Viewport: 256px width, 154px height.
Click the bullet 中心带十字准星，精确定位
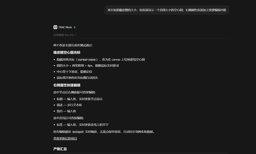[x=75, y=72]
